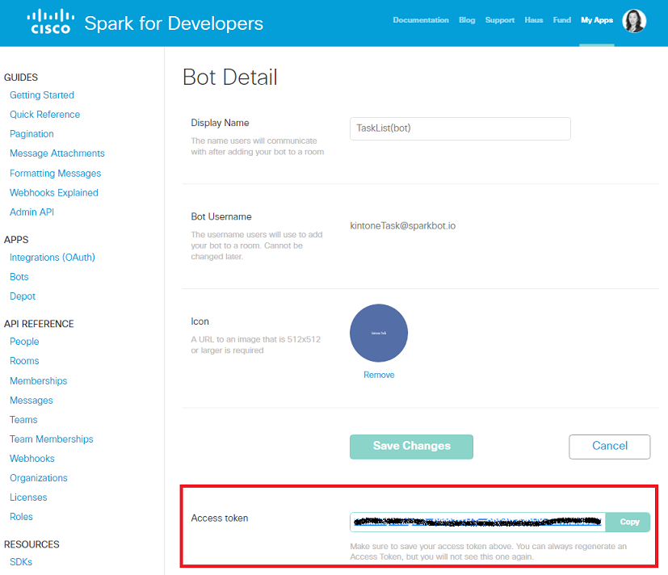
Task: Navigate to Webhooks Explained guide
Action: click(x=54, y=193)
